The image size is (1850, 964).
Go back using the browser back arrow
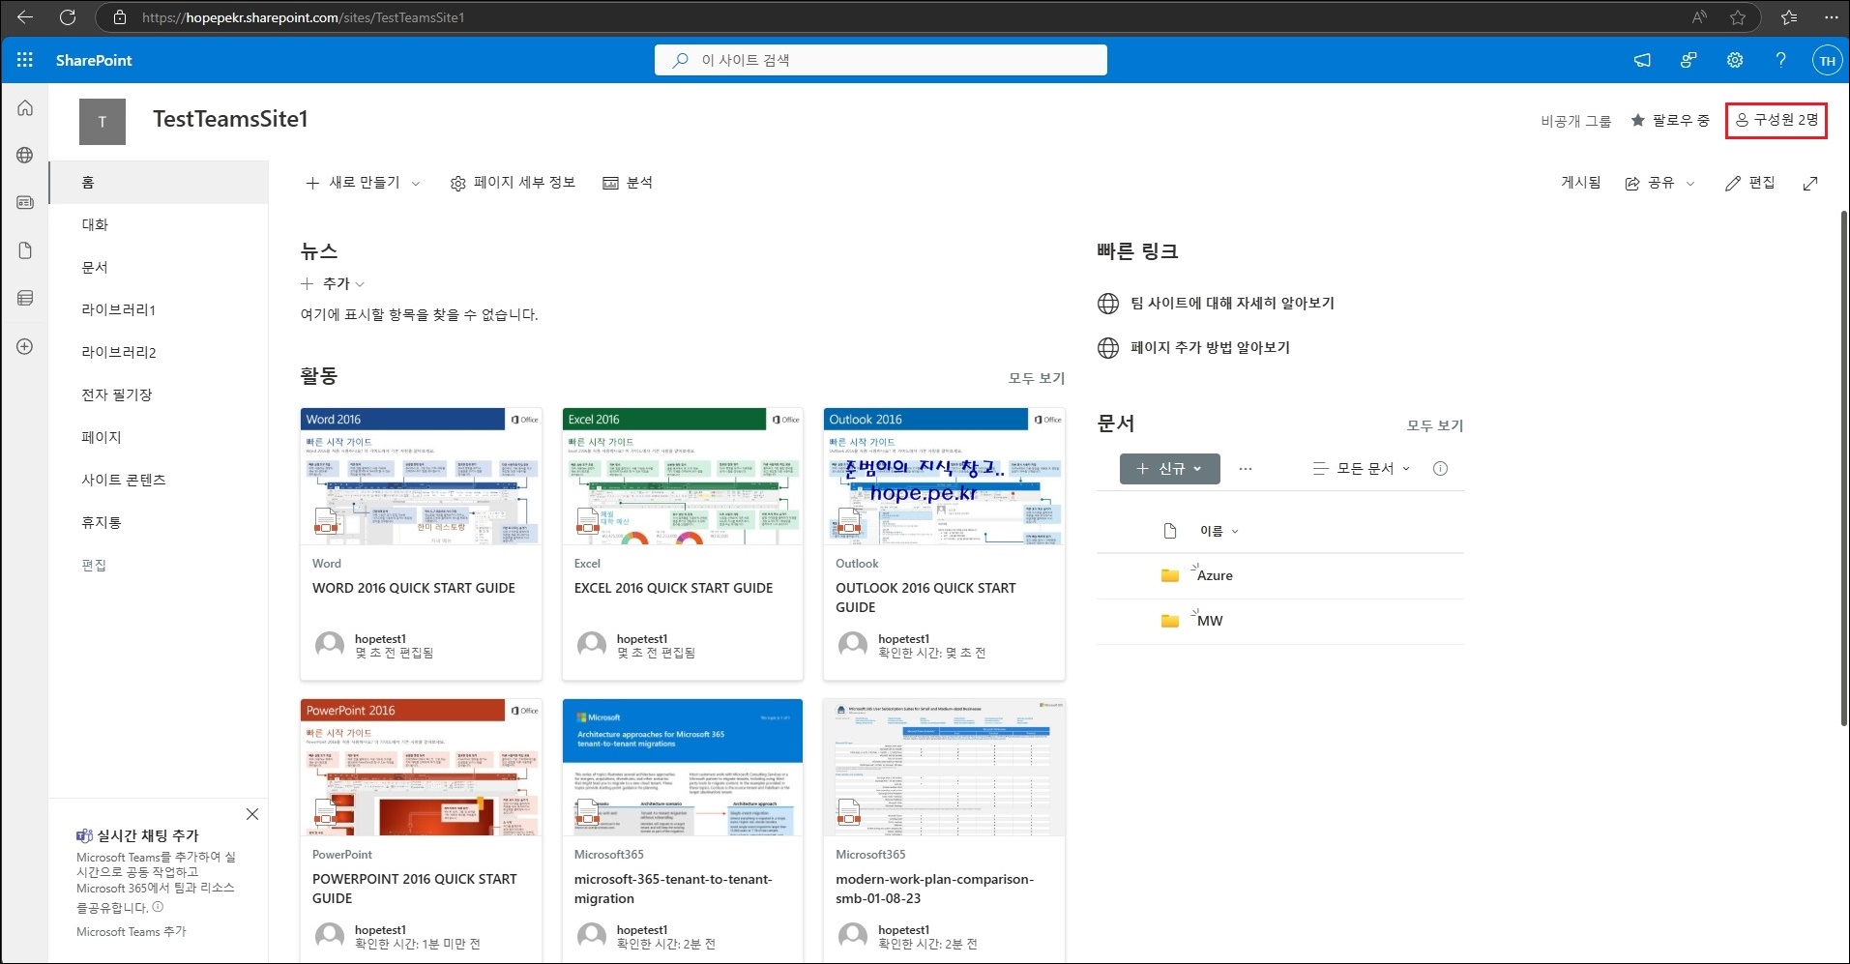[x=25, y=17]
